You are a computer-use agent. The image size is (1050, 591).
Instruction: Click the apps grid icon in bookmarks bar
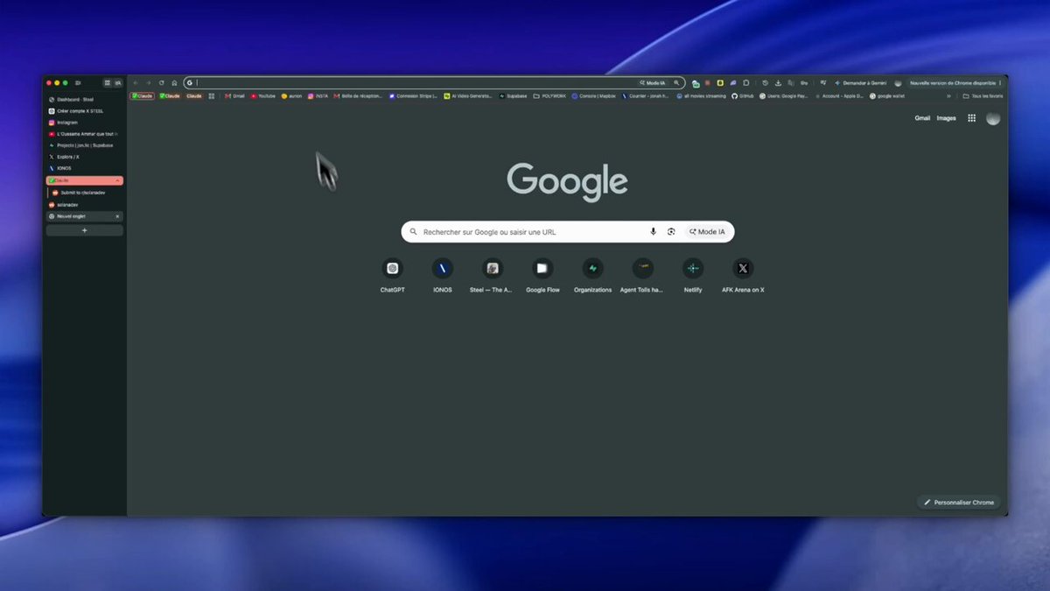(x=212, y=95)
